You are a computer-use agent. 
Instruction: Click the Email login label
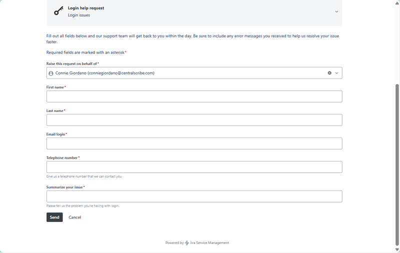pyautogui.click(x=55, y=134)
